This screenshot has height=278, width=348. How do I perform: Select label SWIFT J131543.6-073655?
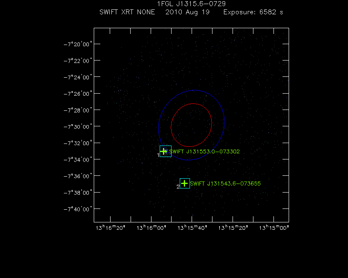[x=225, y=184]
